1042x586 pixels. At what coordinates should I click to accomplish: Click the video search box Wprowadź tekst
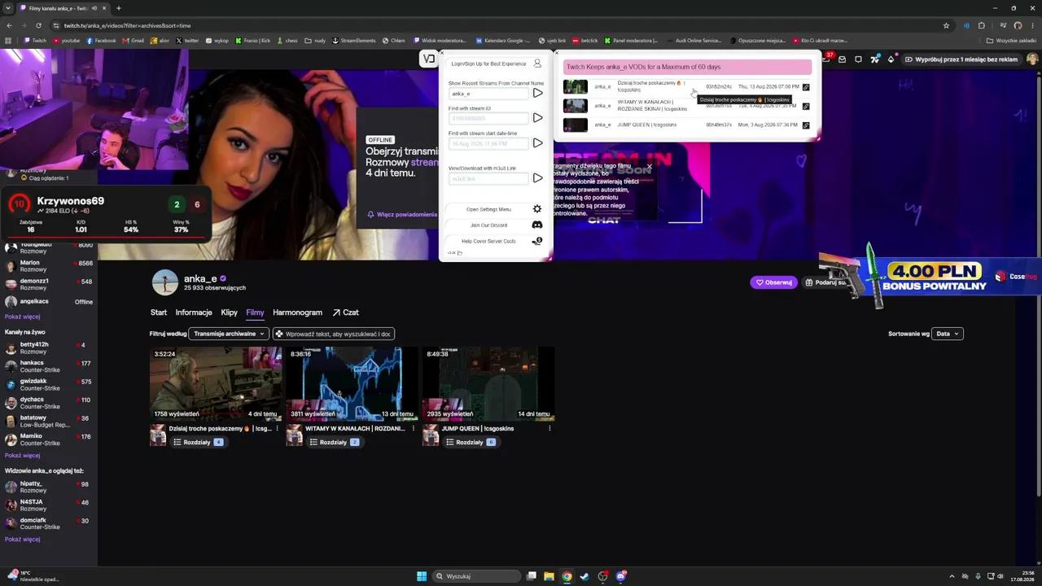pyautogui.click(x=334, y=334)
